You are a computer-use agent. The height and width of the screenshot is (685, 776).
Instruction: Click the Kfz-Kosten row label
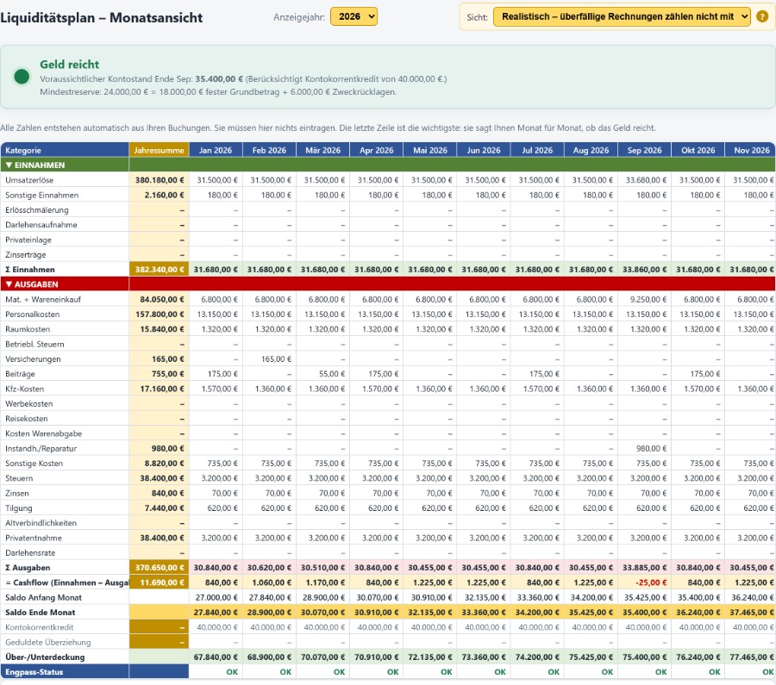tap(25, 389)
